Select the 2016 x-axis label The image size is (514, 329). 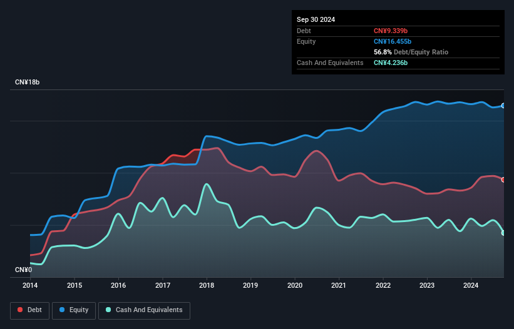point(118,285)
